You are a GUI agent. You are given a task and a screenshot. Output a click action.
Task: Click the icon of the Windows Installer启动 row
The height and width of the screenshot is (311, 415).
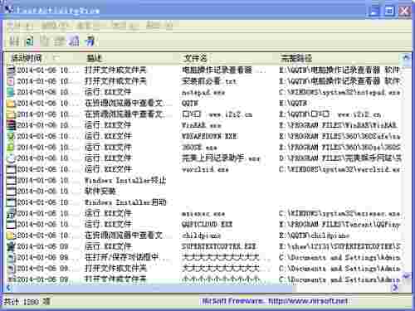coord(11,202)
